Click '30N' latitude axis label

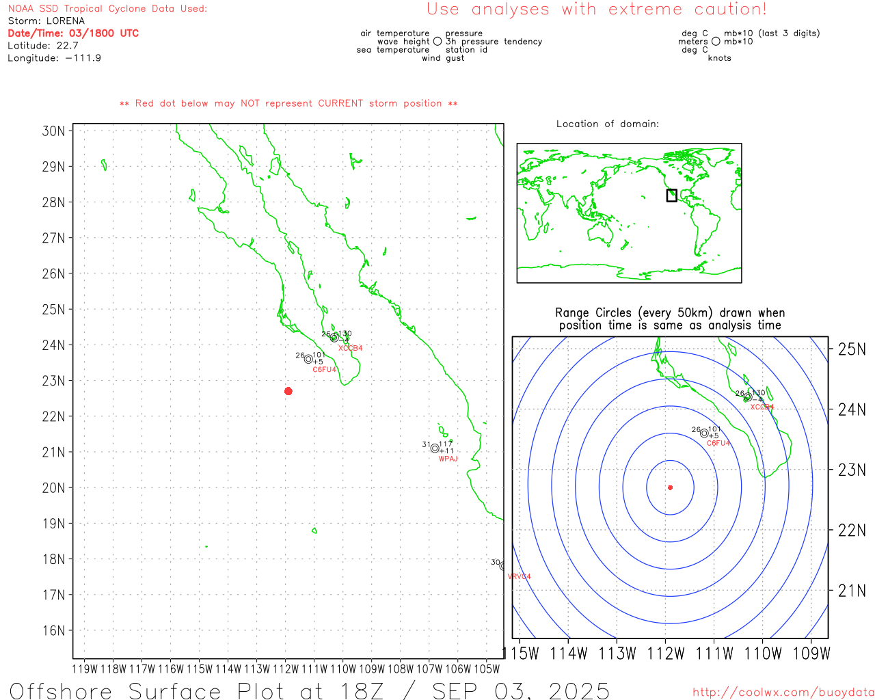tap(53, 131)
